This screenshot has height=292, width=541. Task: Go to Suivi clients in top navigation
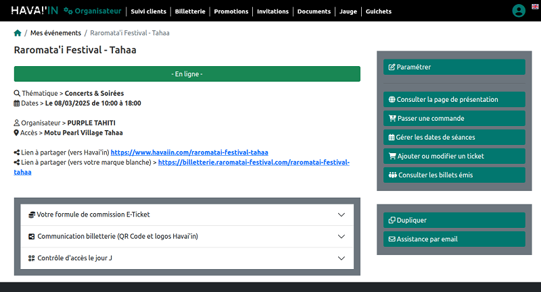tap(148, 11)
